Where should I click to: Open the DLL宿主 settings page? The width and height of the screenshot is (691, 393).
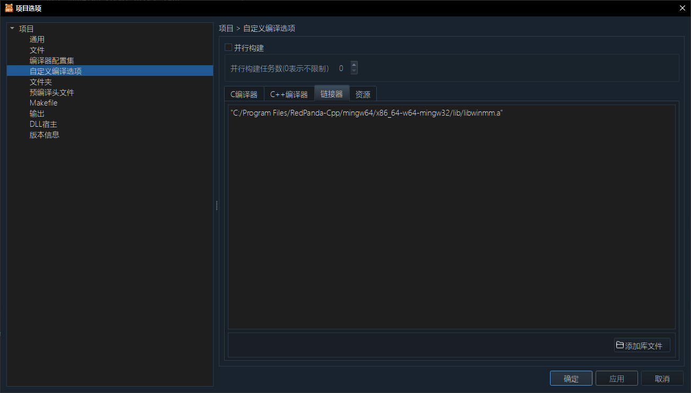pos(43,124)
